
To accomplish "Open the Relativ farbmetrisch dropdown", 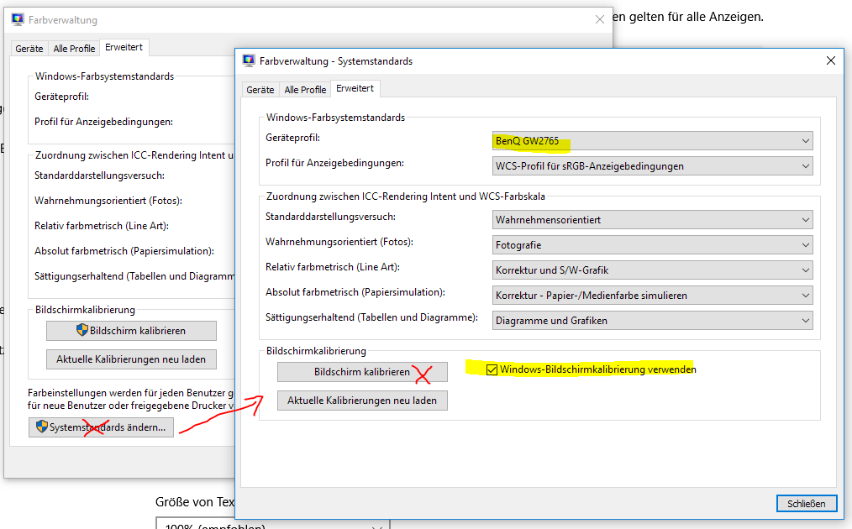I will tap(652, 270).
